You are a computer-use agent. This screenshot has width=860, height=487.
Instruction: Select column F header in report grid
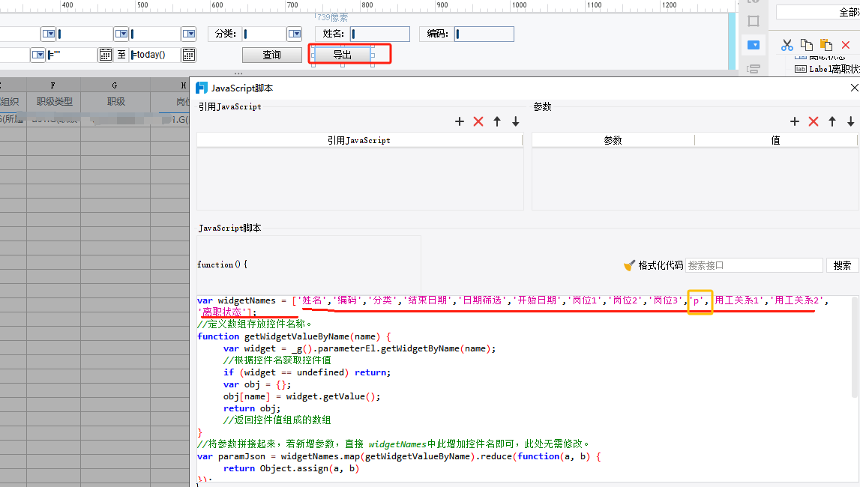pyautogui.click(x=53, y=85)
